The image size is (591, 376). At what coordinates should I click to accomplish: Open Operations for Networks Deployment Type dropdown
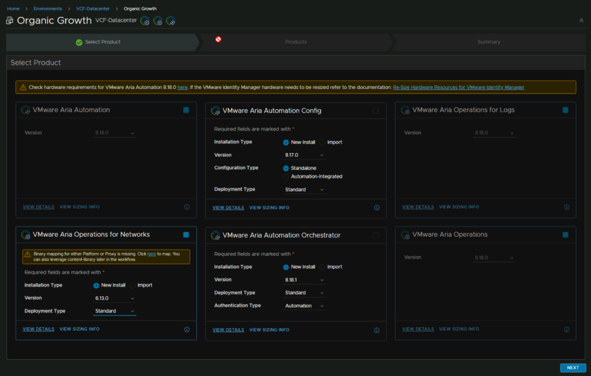tap(115, 311)
